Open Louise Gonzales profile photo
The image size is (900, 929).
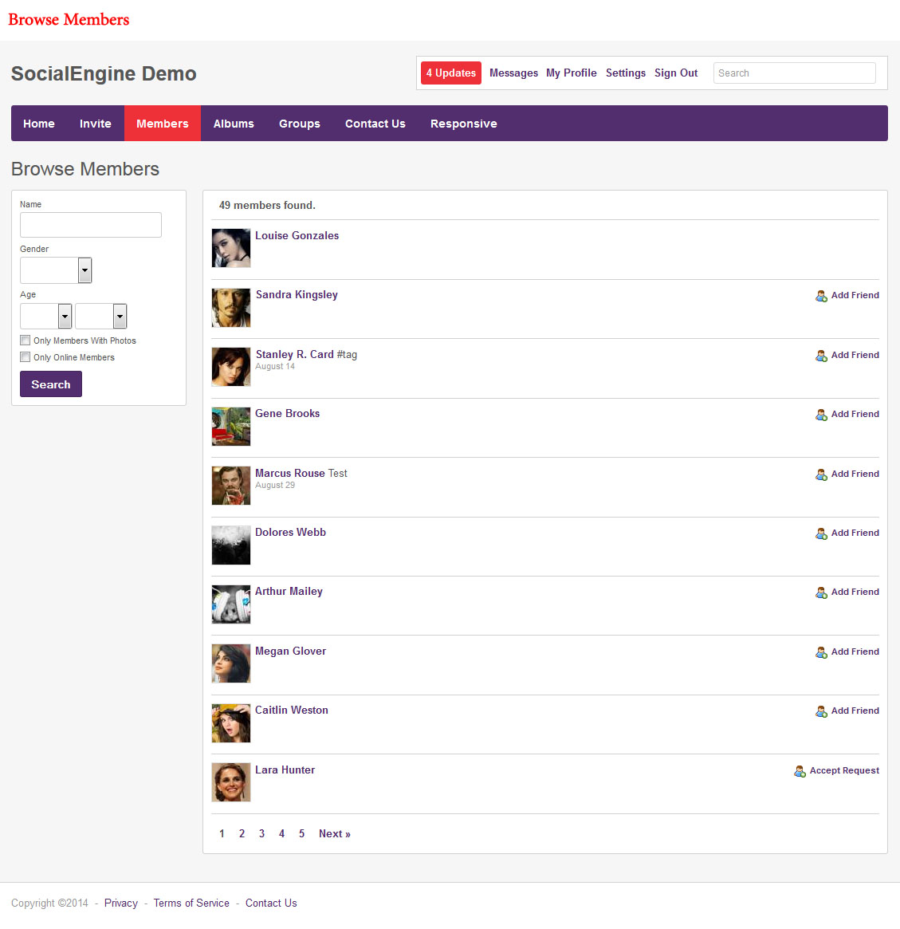(231, 248)
